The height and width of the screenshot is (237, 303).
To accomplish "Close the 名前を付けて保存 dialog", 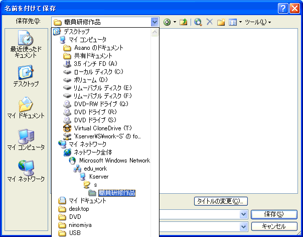I will tap(294, 9).
